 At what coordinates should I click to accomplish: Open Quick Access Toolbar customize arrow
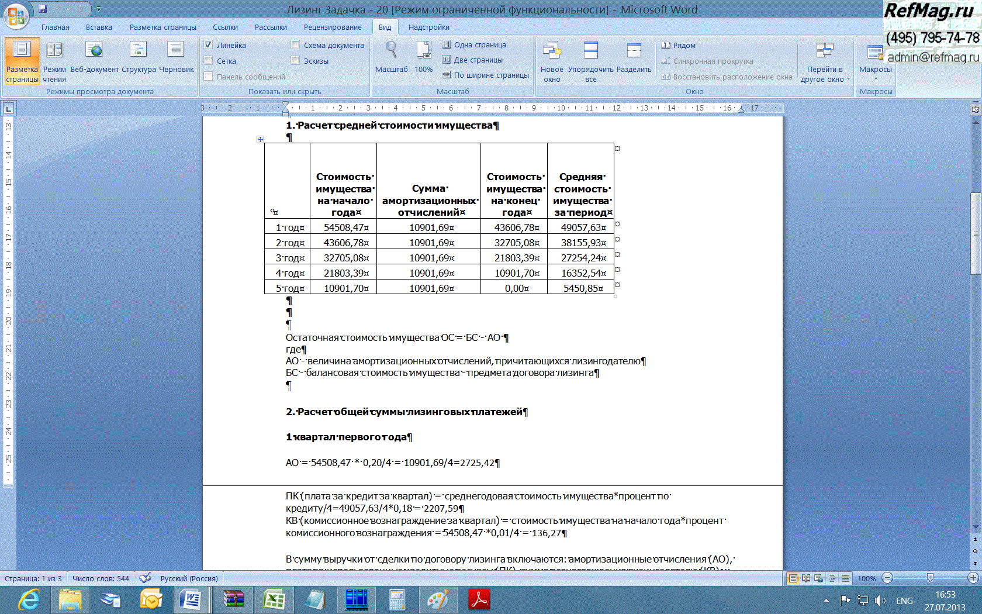click(x=99, y=9)
